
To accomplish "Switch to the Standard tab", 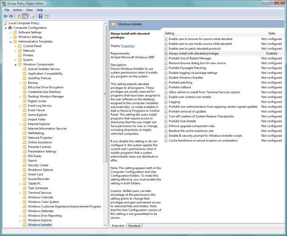I will (134, 226).
